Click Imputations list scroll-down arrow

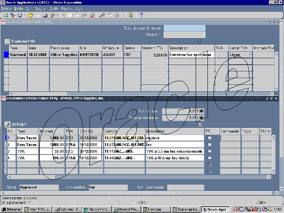[274, 172]
